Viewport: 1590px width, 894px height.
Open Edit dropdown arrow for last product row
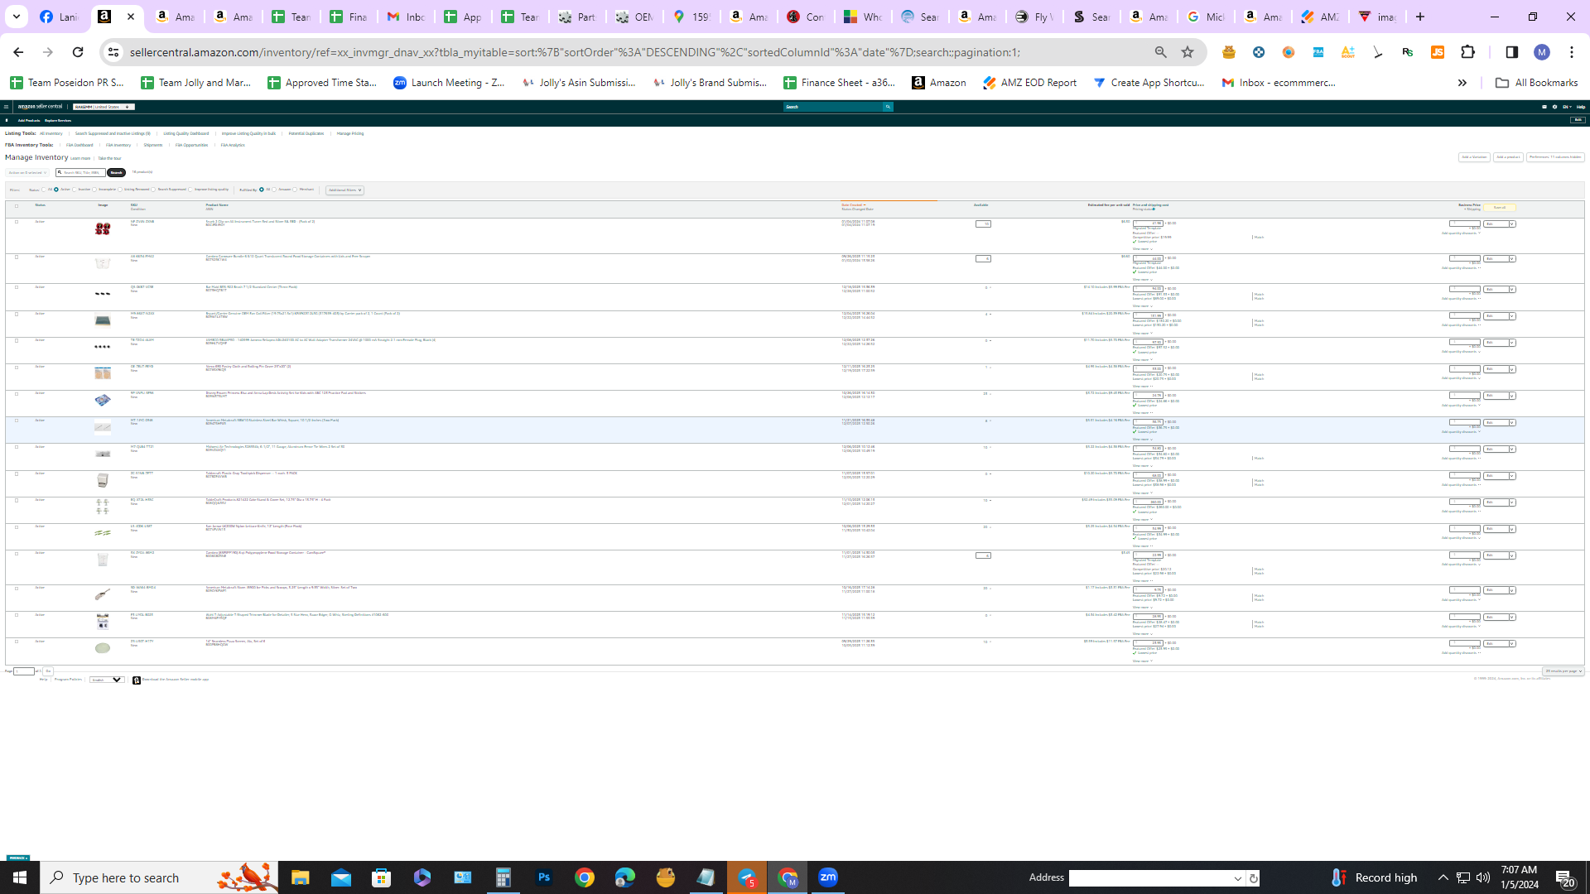point(1512,644)
